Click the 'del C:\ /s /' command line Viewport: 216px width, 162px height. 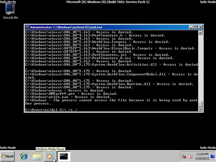(51, 110)
